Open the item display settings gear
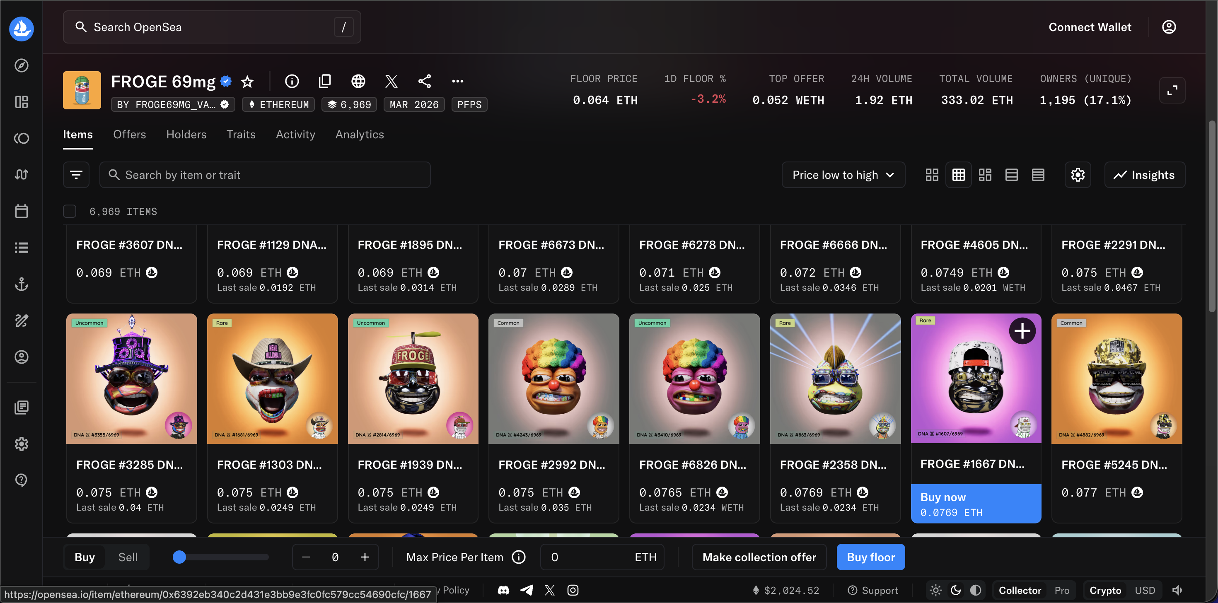This screenshot has height=603, width=1218. (1078, 175)
